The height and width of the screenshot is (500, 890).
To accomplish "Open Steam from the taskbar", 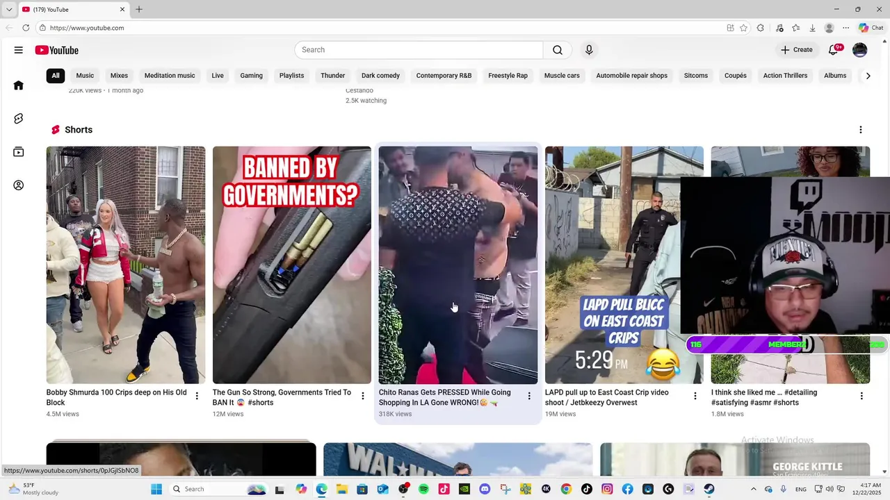I will click(709, 489).
